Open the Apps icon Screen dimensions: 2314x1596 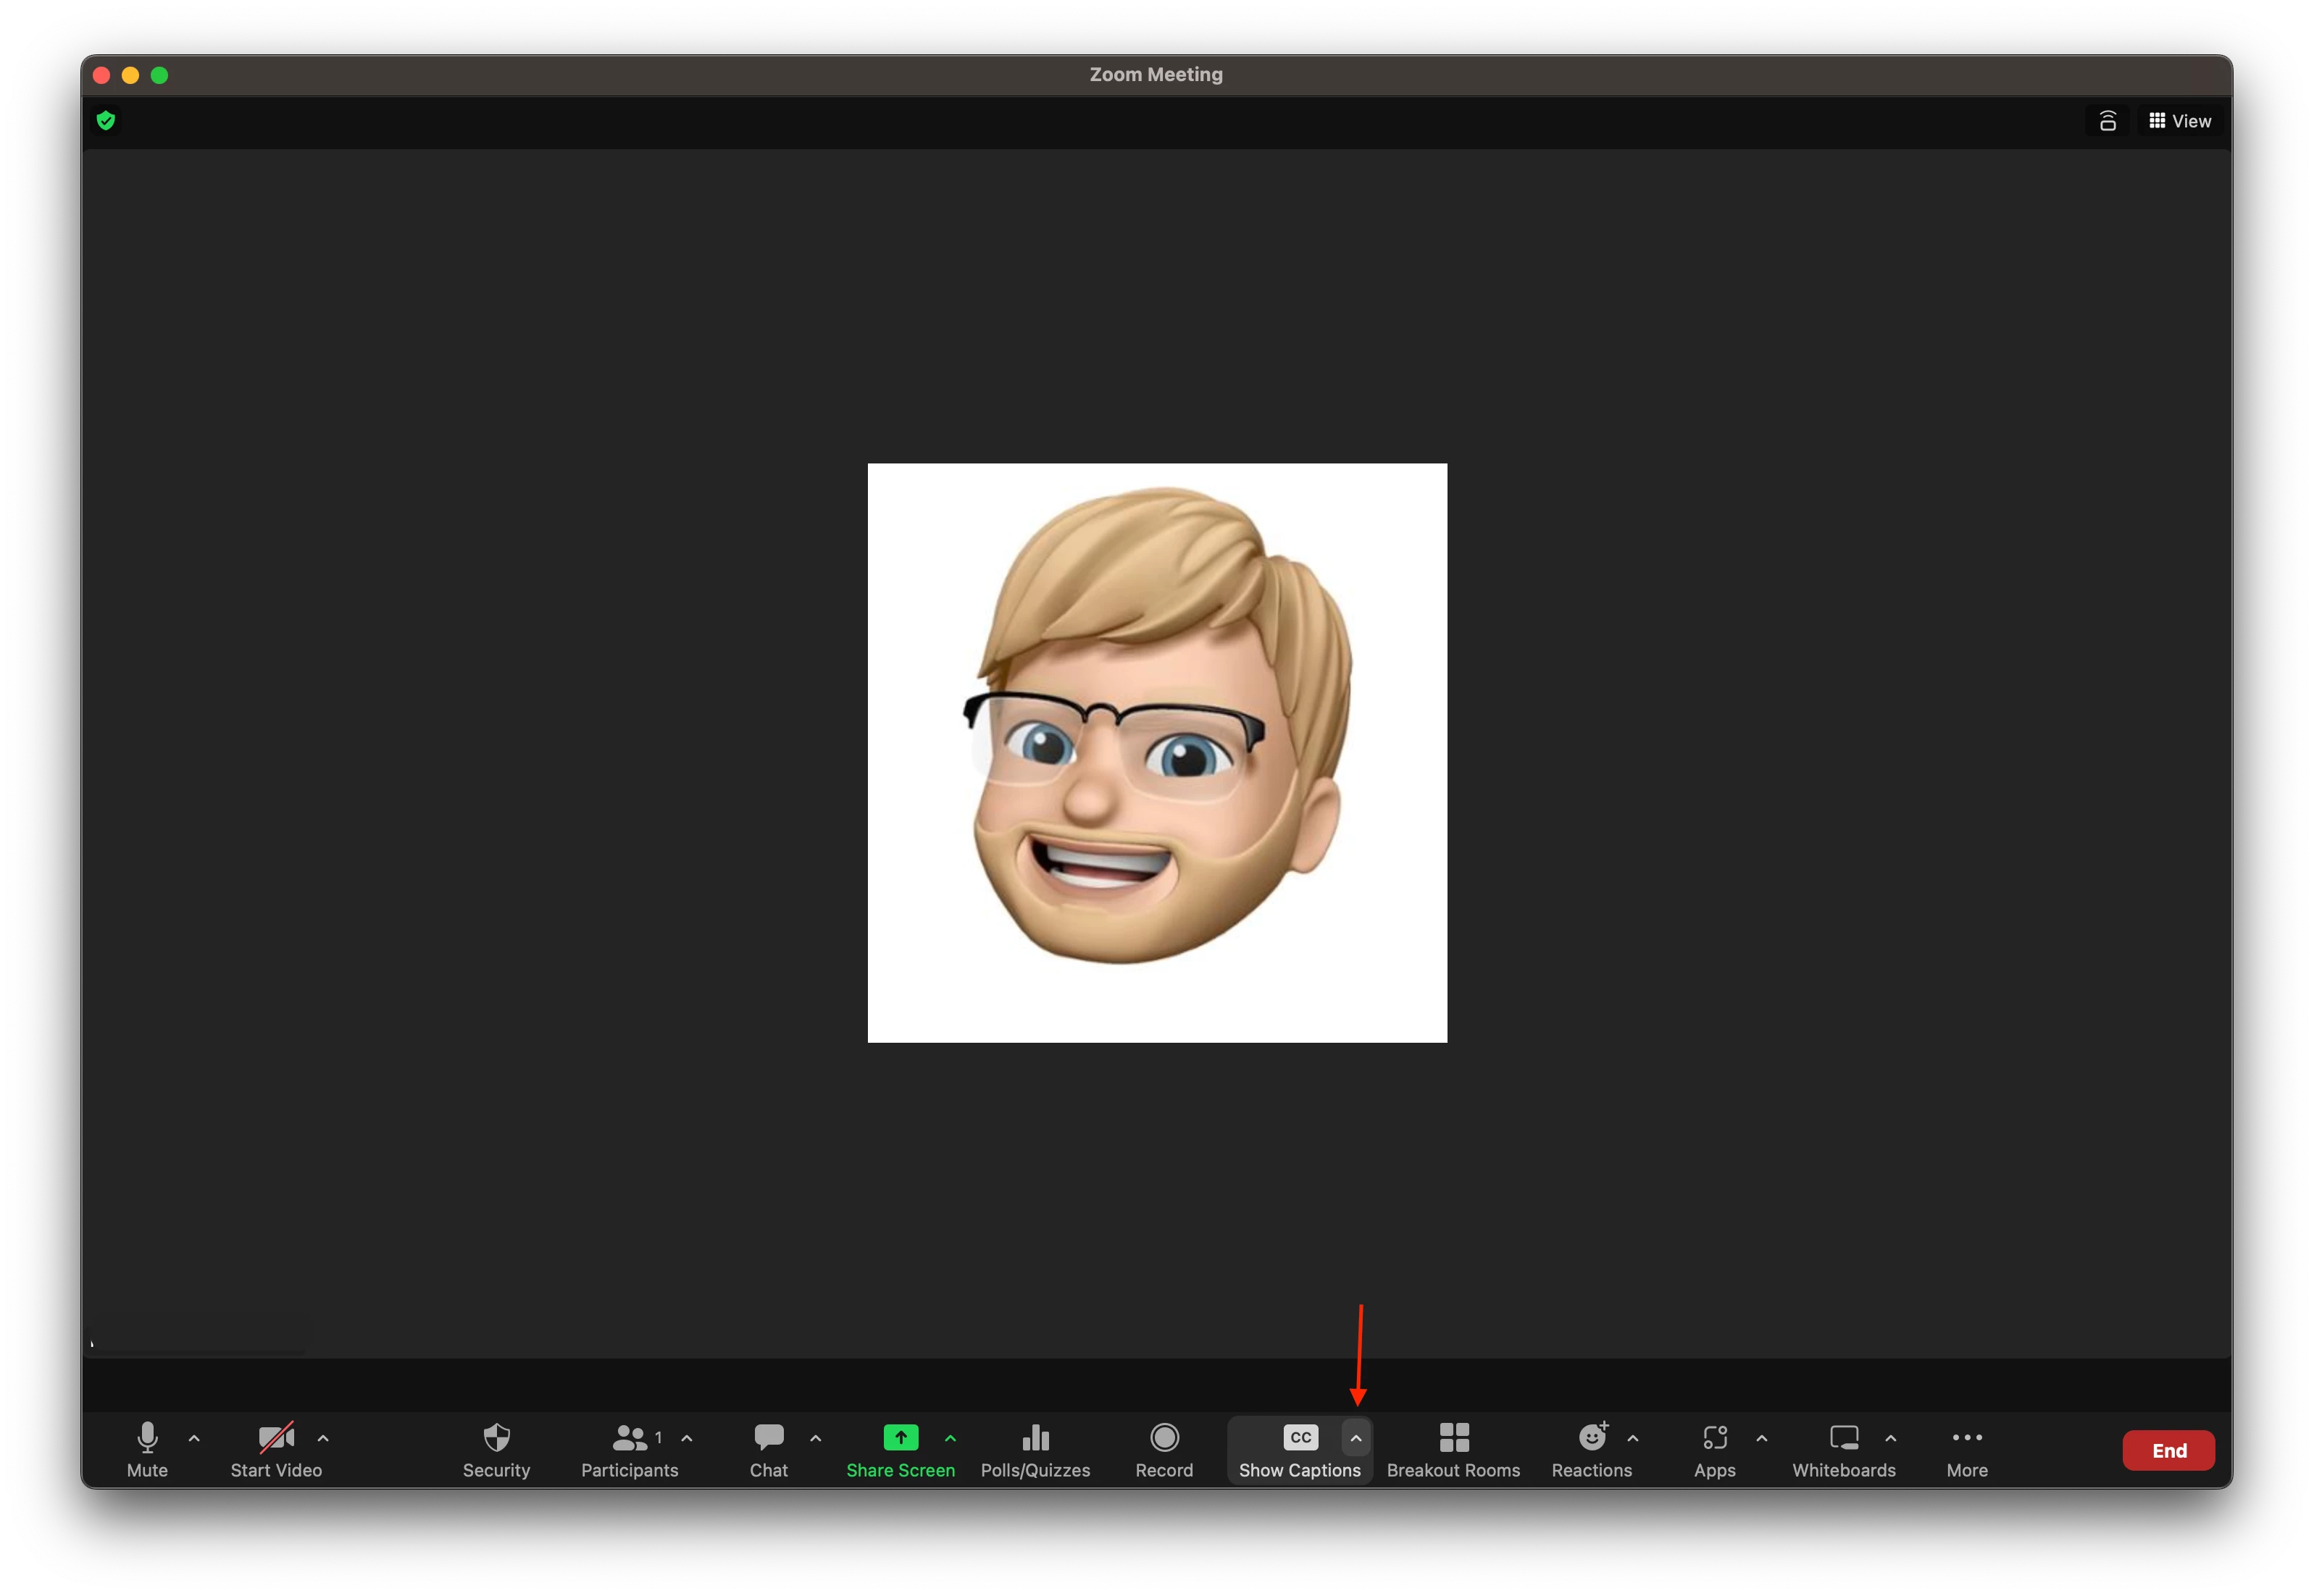coord(1713,1448)
